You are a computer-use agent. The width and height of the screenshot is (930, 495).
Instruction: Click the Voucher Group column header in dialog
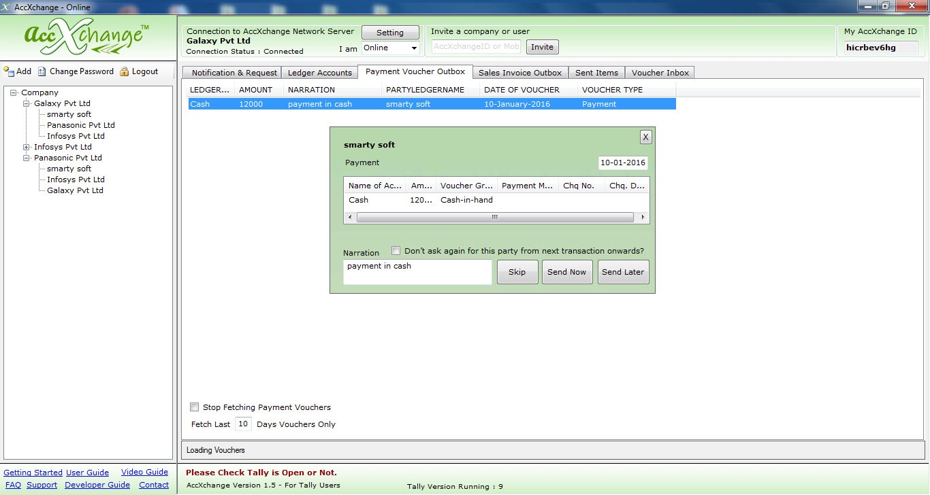[466, 186]
